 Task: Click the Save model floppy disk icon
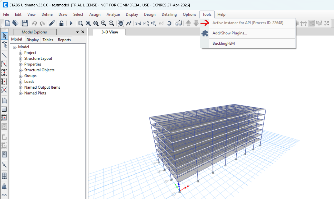(x=25, y=23)
